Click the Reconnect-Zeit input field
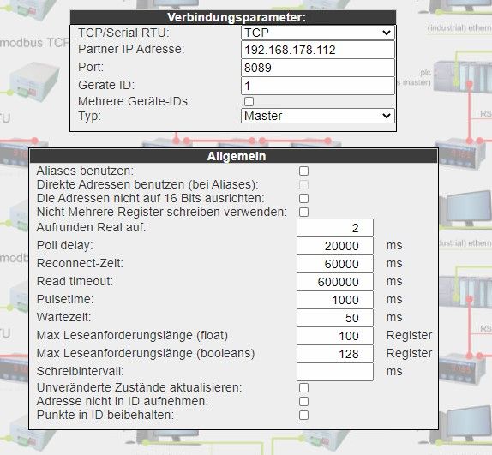 335,264
